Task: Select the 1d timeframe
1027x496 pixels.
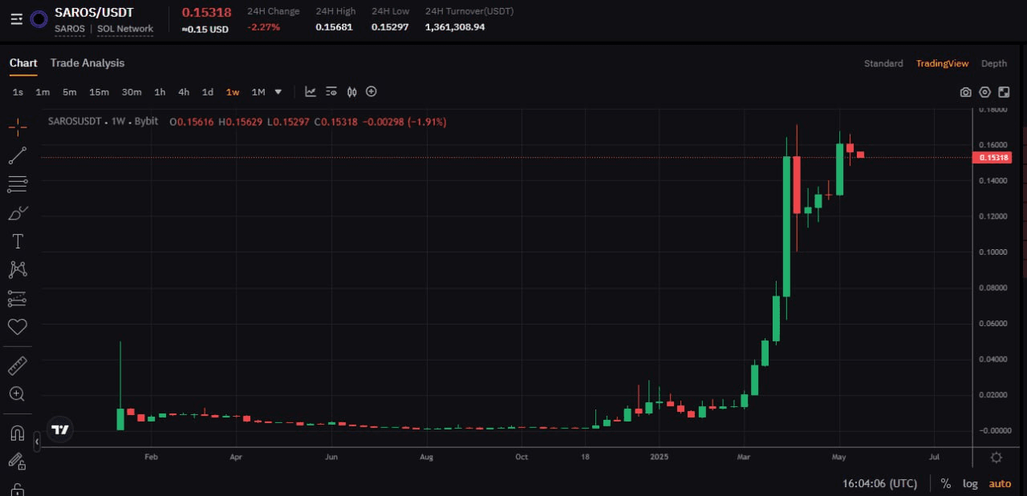Action: [x=207, y=92]
